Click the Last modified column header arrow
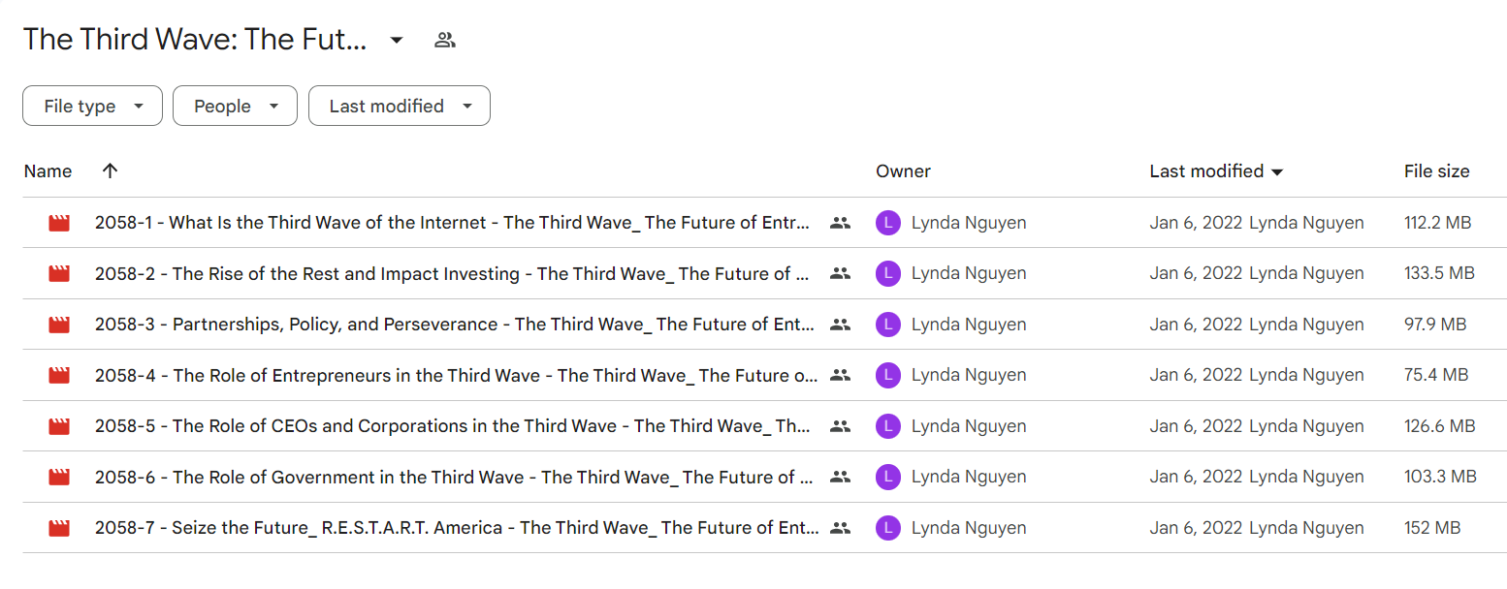1507x589 pixels. pos(1277,171)
